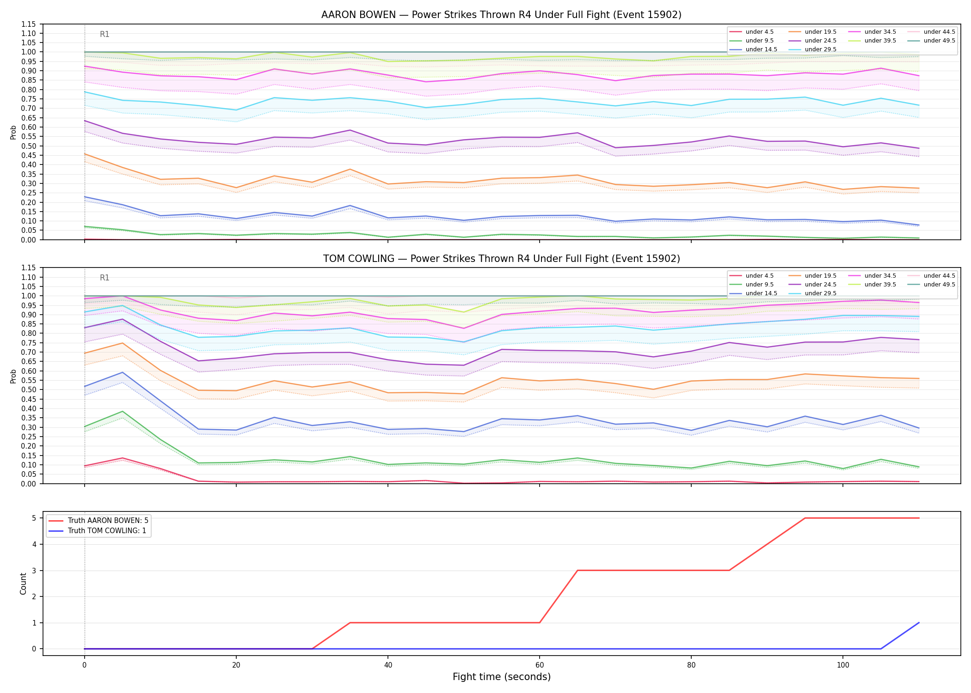971x693 pixels.
Task: Click the 'Count' y-axis label
Action: tap(23, 584)
